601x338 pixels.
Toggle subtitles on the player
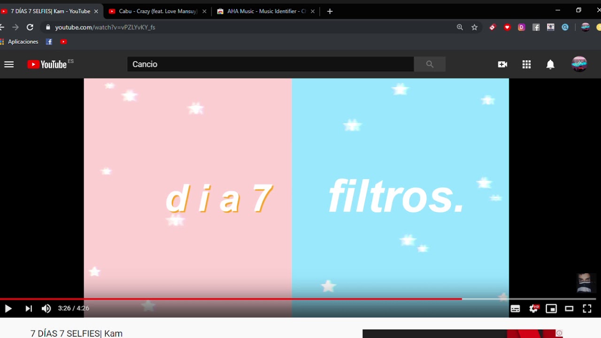pyautogui.click(x=515, y=308)
